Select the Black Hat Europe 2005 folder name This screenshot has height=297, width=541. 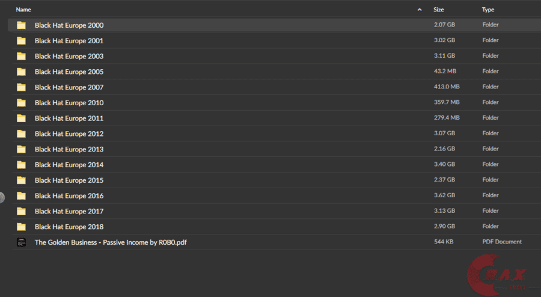coord(69,72)
